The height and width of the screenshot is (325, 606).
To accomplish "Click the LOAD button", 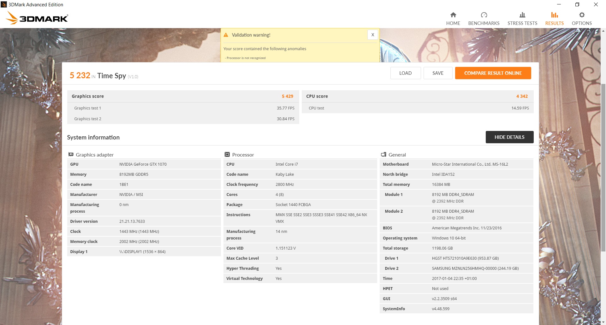I will coord(405,73).
